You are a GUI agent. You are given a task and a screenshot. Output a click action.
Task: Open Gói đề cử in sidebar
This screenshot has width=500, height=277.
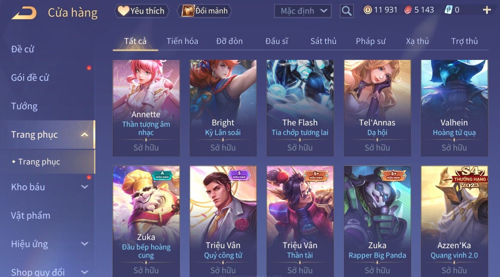(x=30, y=77)
